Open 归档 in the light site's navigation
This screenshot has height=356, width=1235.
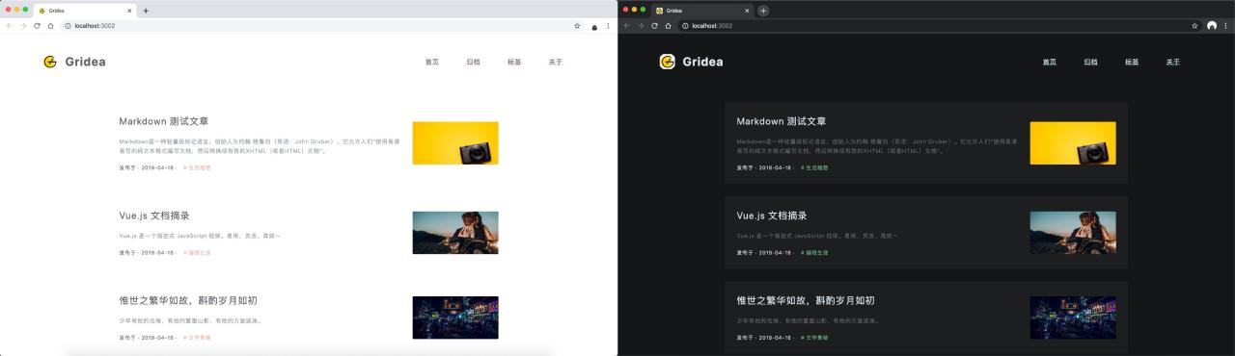tap(473, 62)
